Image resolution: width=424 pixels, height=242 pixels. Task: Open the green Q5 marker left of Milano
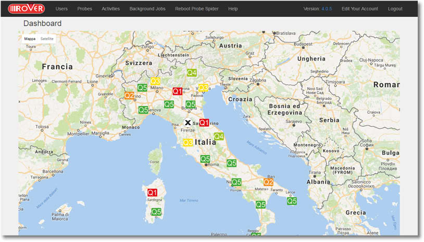[x=142, y=88]
